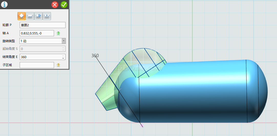Click the green arrow beside the axis A field
The width and height of the screenshot is (277, 136).
[58, 33]
